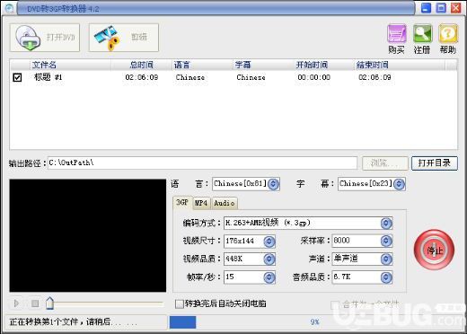Click the clip edit (剪辑) button

coord(124,38)
